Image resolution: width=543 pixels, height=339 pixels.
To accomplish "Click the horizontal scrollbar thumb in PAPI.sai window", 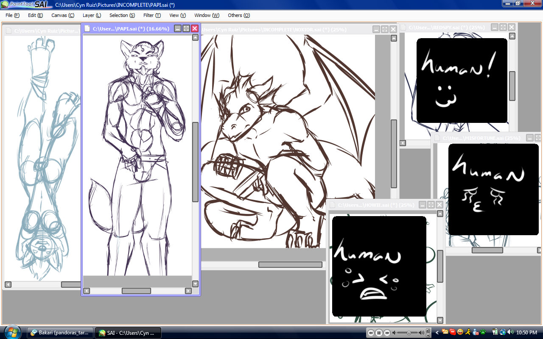I will pos(137,291).
